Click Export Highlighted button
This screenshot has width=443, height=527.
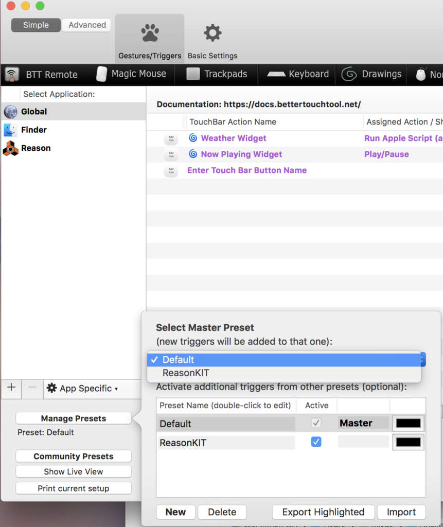coord(323,512)
